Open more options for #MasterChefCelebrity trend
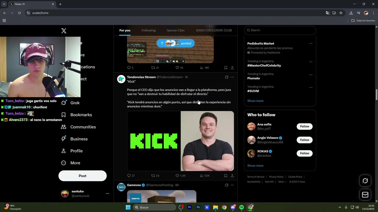Image resolution: width=378 pixels, height=212 pixels. tap(311, 62)
